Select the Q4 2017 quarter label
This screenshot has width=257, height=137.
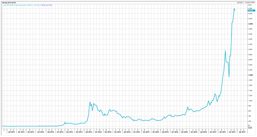[242, 132]
